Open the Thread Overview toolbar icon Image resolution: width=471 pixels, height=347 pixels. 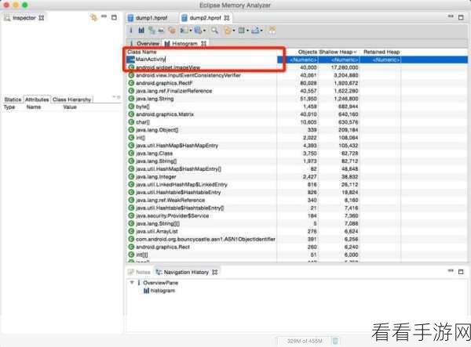pos(172,31)
